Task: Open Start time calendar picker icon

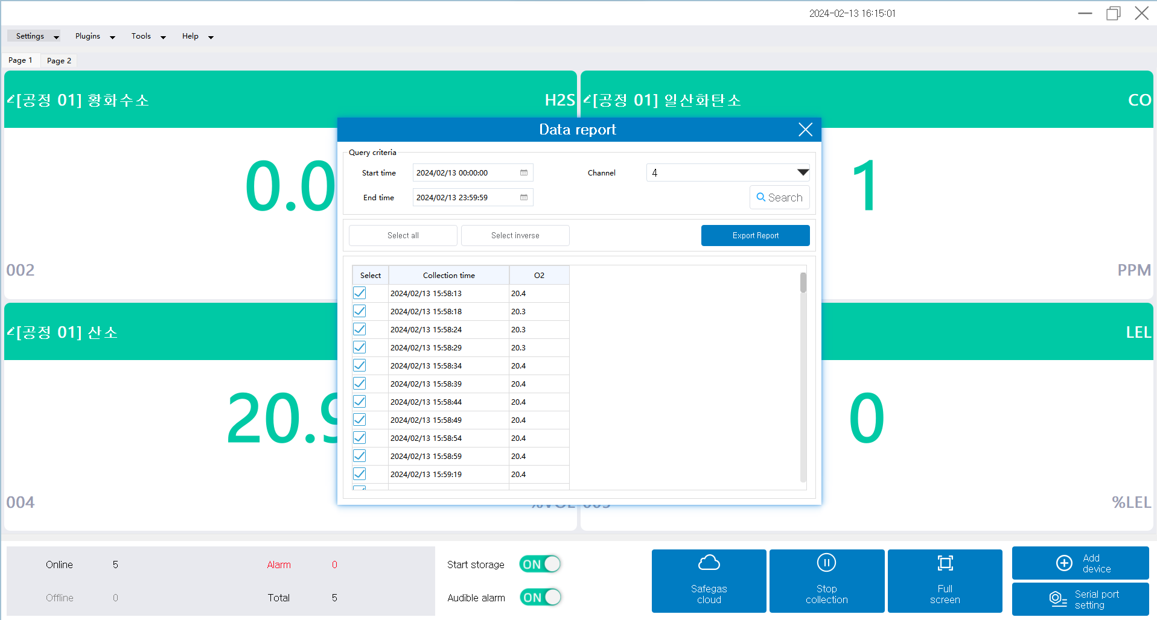Action: (524, 173)
